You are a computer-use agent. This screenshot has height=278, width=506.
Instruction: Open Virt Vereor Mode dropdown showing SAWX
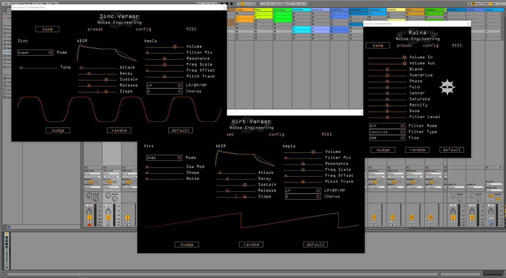click(164, 158)
